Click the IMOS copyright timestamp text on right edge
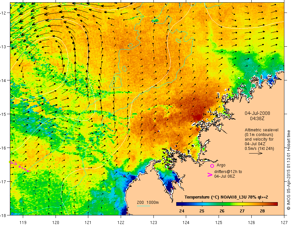Viewport: 291px width, 225px height. pos(289,170)
